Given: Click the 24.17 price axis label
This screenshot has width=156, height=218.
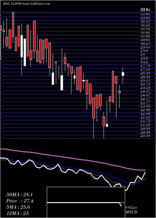Looking at the screenshot, I should (145, 99).
